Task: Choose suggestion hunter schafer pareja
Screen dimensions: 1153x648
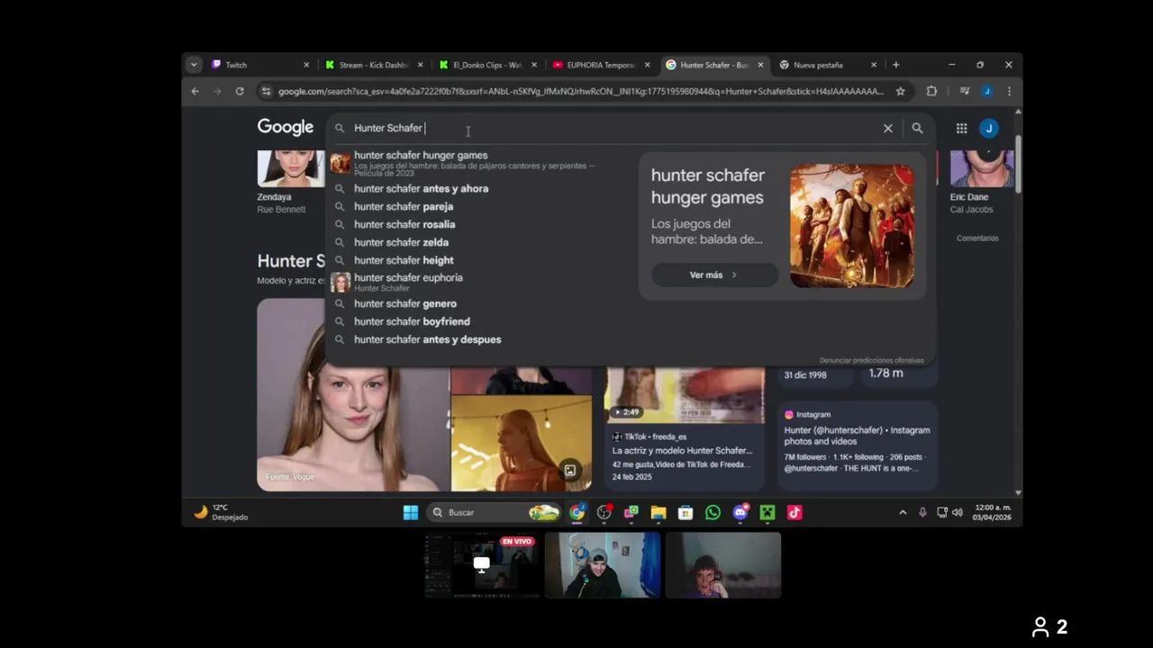Action: (477, 206)
